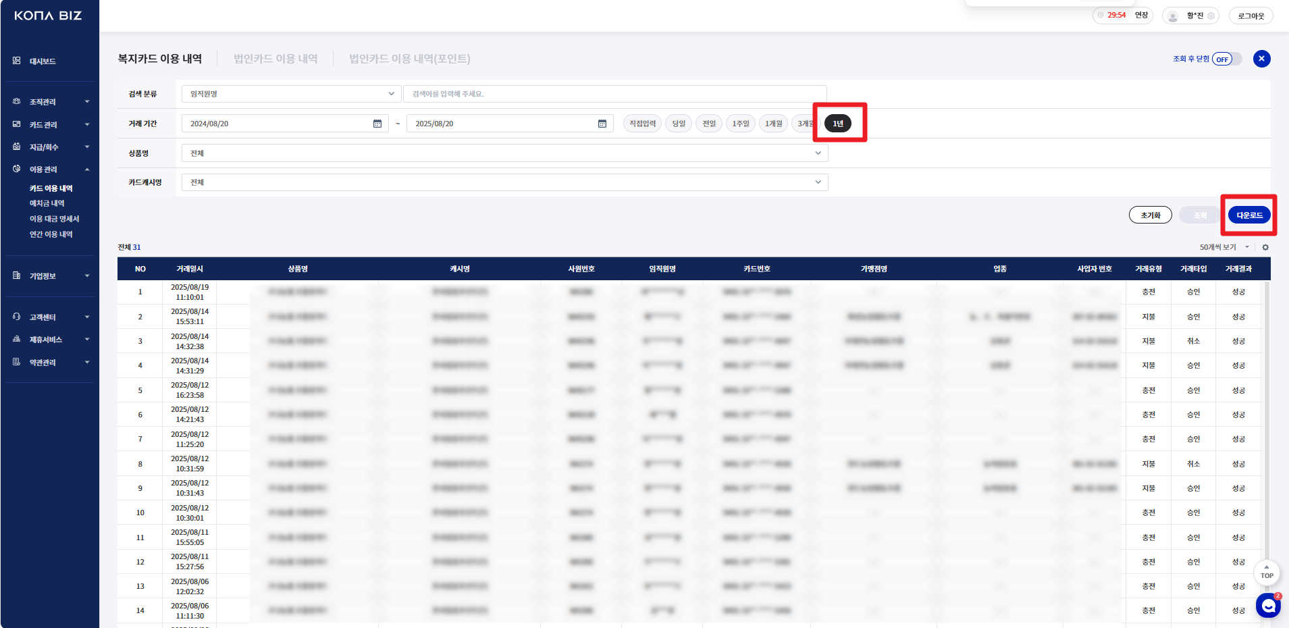This screenshot has width=1289, height=628.
Task: Click the end date field 2025/08/20
Action: click(x=510, y=124)
